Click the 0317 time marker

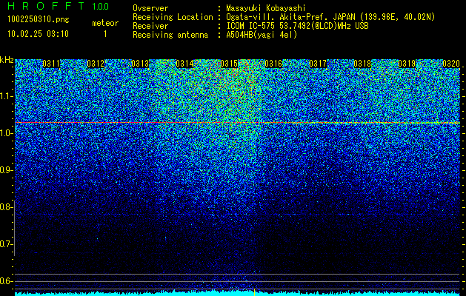318,64
